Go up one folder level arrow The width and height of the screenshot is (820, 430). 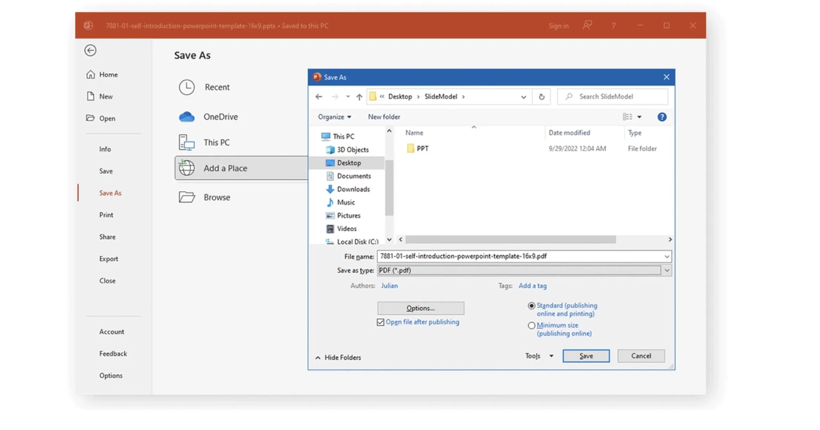tap(359, 97)
